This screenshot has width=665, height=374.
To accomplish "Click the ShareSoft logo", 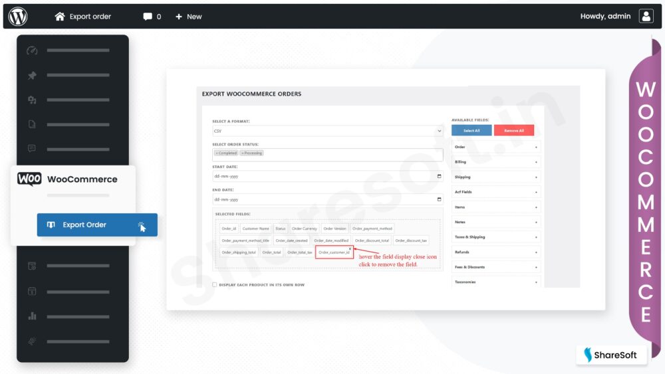I will pyautogui.click(x=610, y=355).
